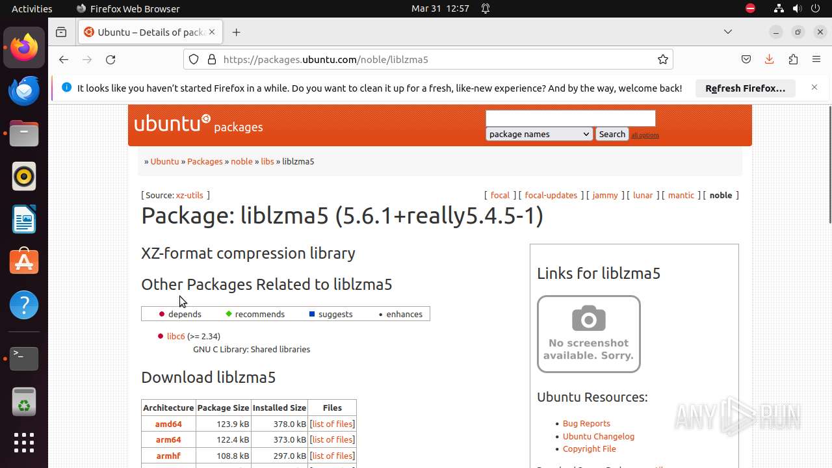
Task: Close the Ubuntu package details tab
Action: (212, 32)
